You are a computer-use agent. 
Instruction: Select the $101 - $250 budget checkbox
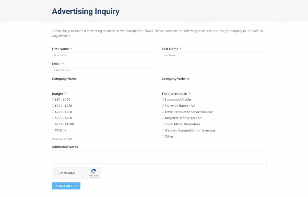pos(53,105)
